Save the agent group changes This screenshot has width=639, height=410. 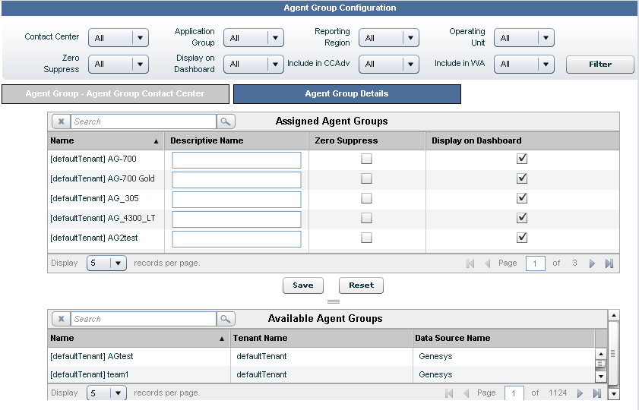303,285
